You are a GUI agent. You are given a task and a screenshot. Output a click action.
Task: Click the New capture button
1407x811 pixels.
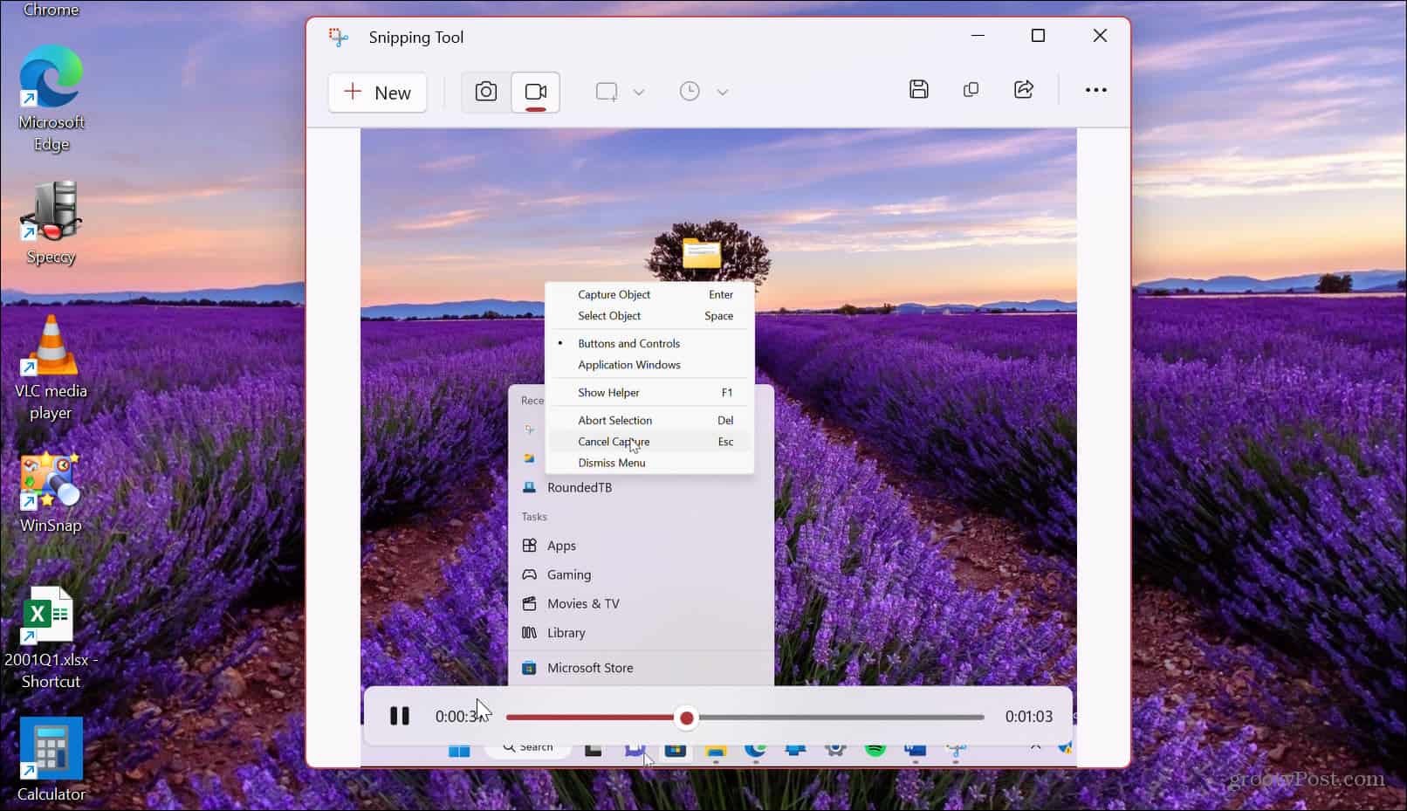point(377,92)
